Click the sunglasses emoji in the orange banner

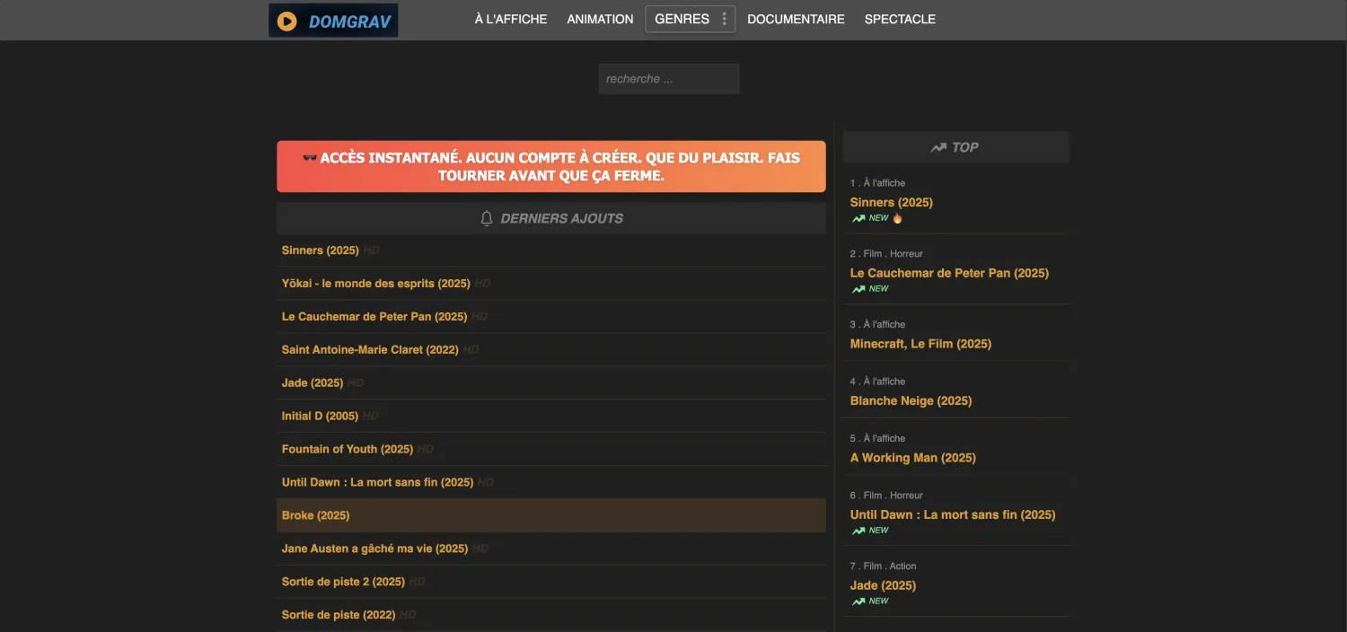310,158
